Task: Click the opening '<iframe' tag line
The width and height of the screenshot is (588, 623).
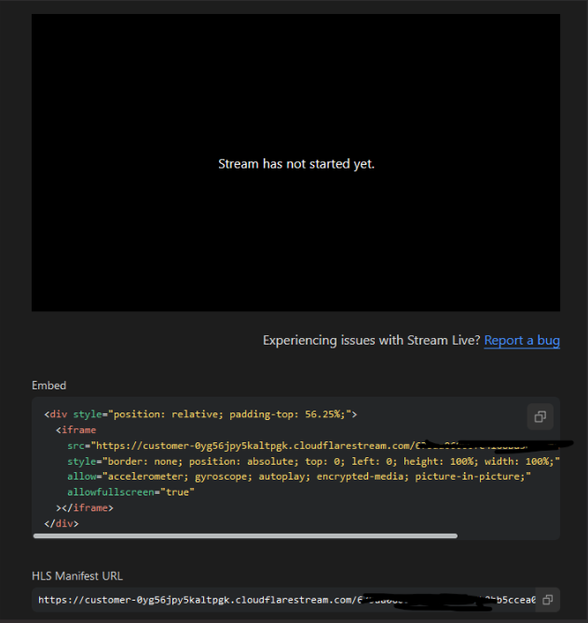Action: (75, 430)
